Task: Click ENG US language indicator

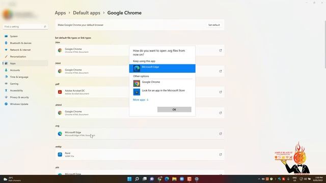Action: [294, 179]
